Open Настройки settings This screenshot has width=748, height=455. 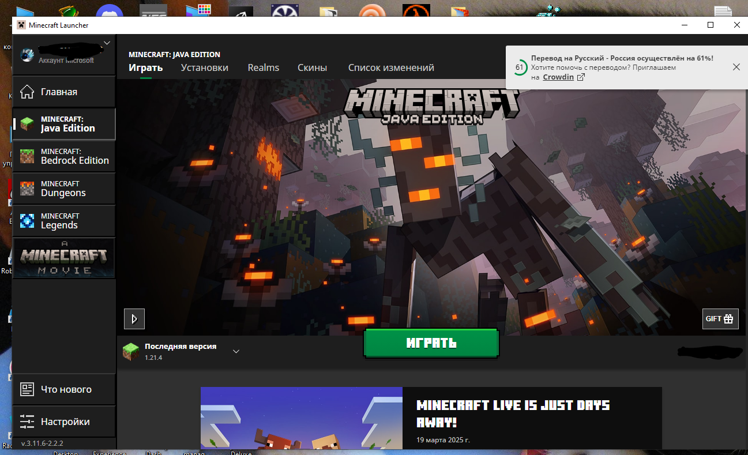[64, 422]
